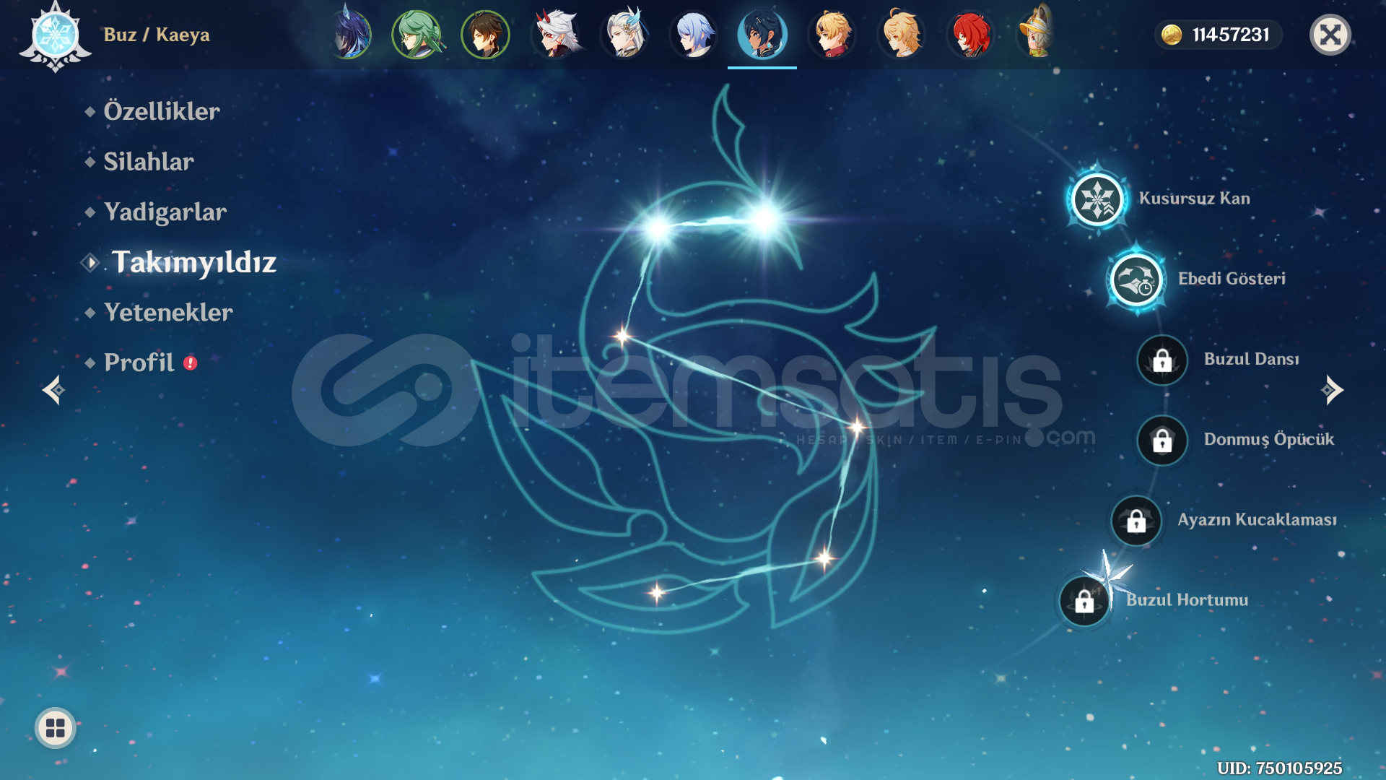This screenshot has width=1386, height=780.
Task: Click the Cryo element emblem icon
Action: click(55, 35)
